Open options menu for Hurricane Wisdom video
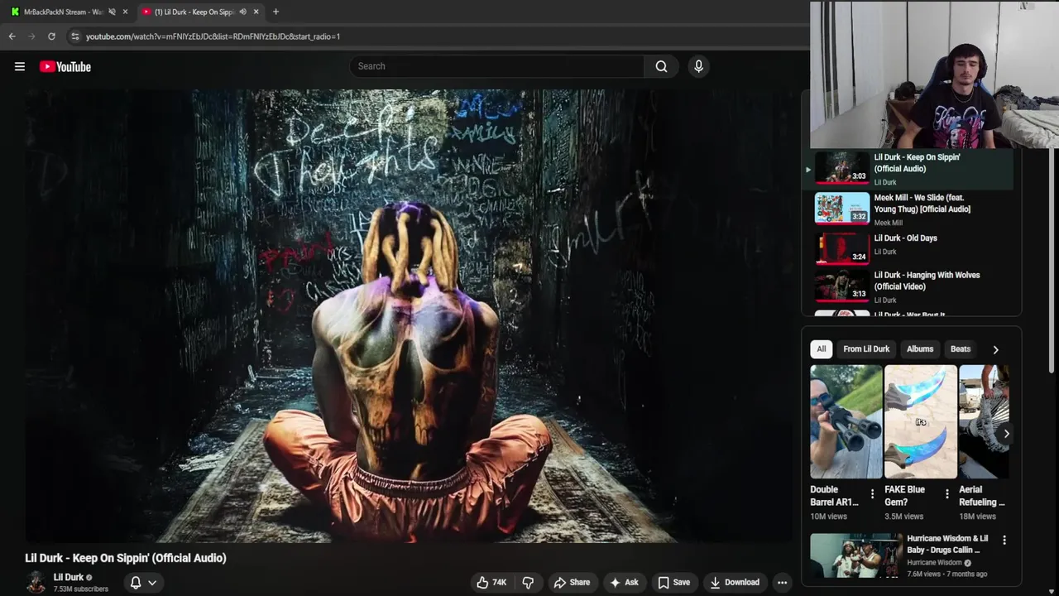 point(1004,540)
